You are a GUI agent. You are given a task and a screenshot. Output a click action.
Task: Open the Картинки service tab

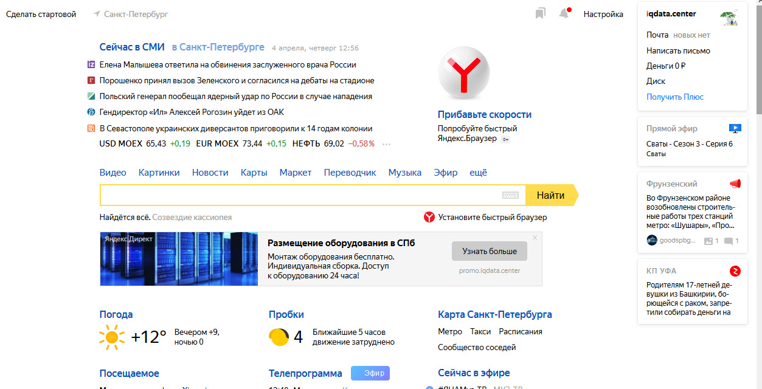click(x=159, y=173)
